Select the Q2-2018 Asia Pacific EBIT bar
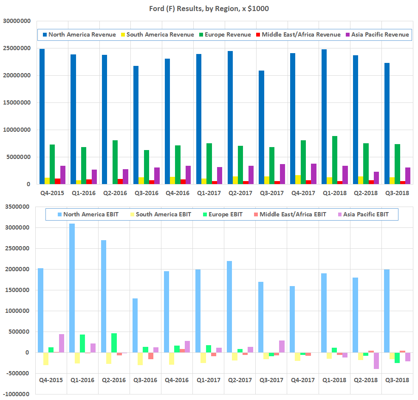 [376, 360]
